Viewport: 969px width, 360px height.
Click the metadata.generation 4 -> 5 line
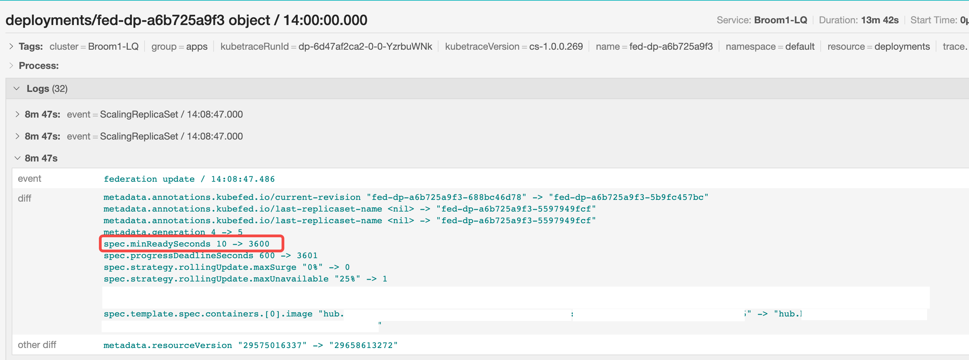(173, 232)
